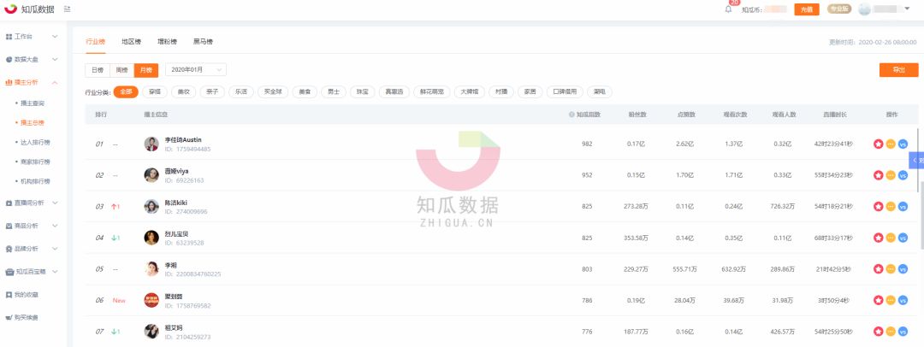Screen dimensions: 924x347
Task: Filter industry by 家居
Action: (530, 92)
